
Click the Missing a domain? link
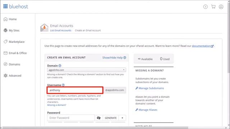[x=57, y=105]
